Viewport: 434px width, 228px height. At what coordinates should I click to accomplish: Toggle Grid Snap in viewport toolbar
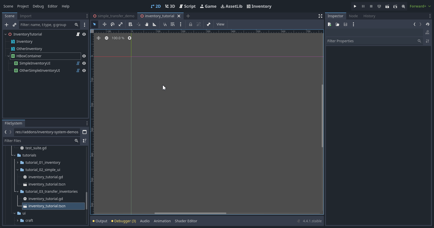tap(173, 24)
